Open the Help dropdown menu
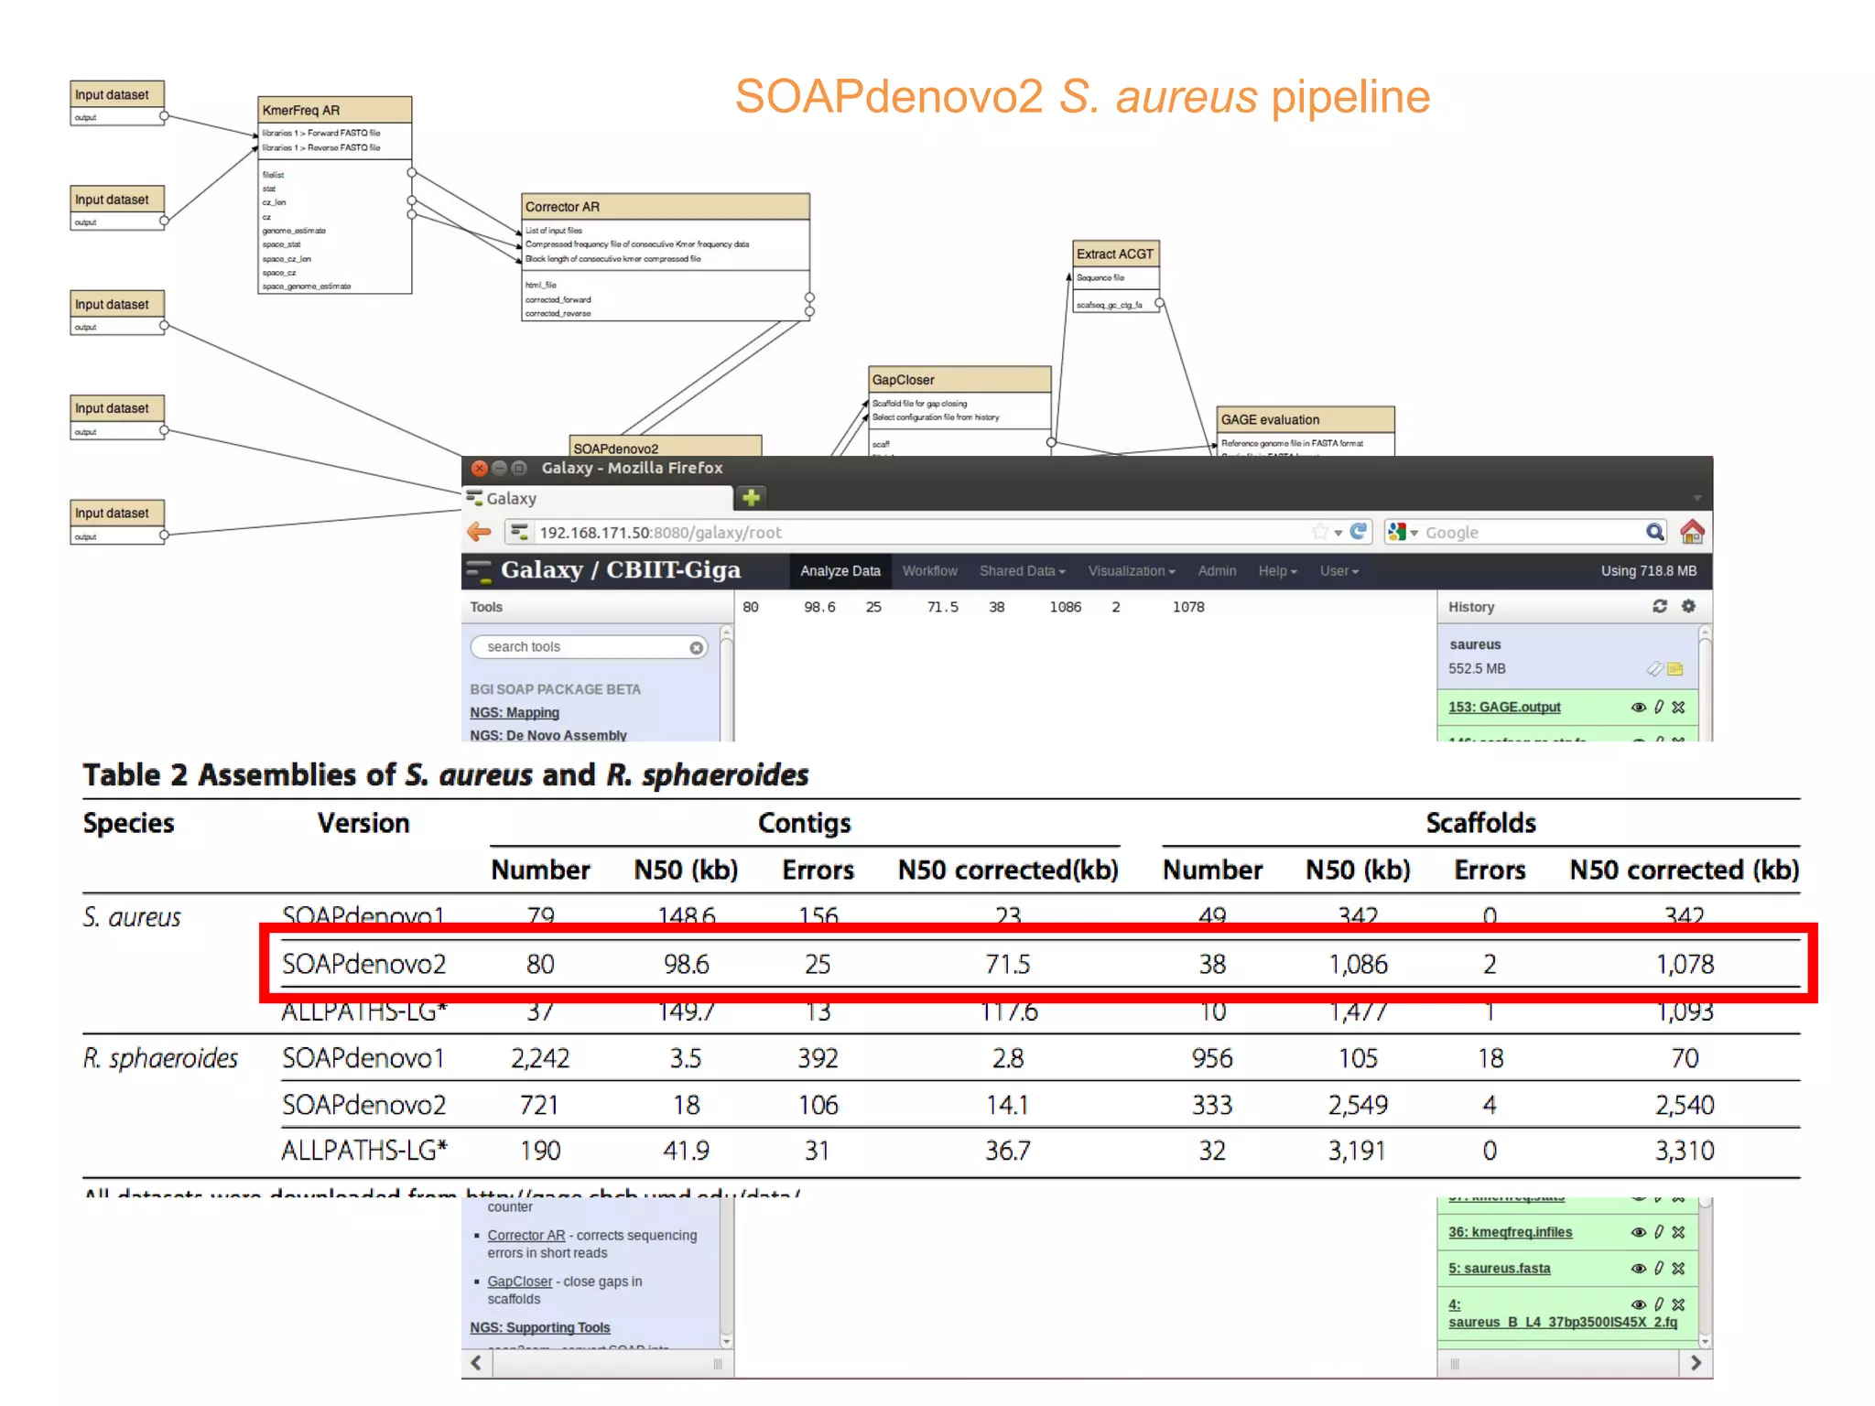 coord(1278,570)
